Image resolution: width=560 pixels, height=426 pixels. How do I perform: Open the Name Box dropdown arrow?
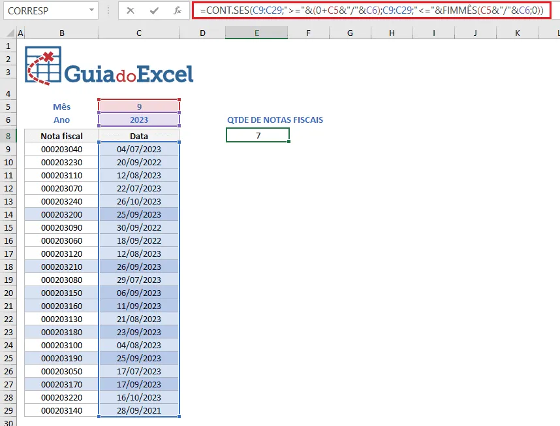92,10
